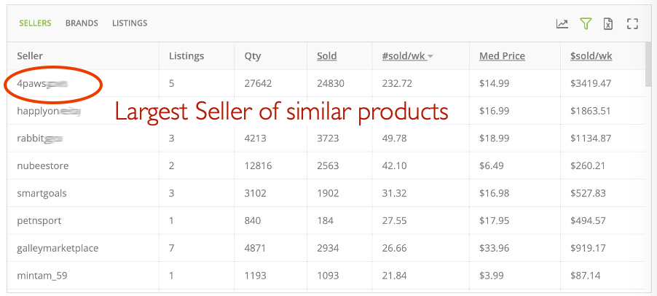Sort table by $sold/wk header

click(x=591, y=55)
